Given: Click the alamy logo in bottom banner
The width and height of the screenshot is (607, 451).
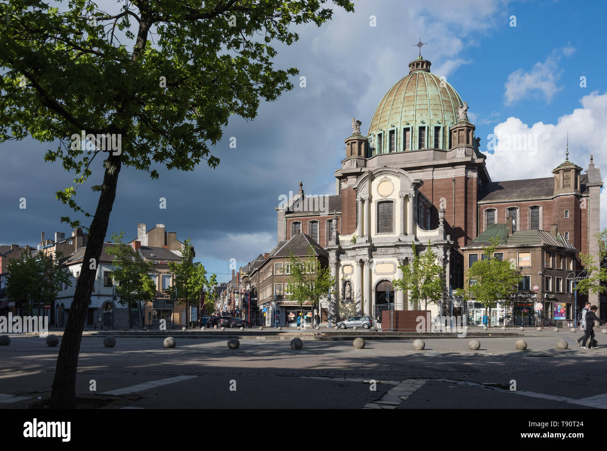Looking at the screenshot, I should tap(47, 430).
